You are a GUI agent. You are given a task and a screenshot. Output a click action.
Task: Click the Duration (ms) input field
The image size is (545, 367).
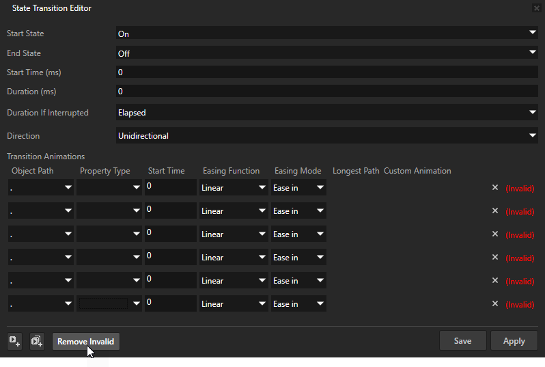coord(326,92)
